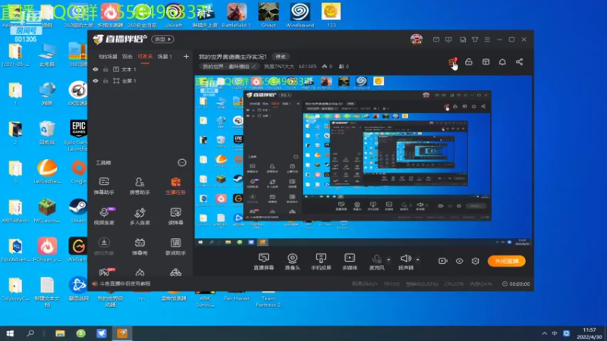Image resolution: width=607 pixels, height=341 pixels.
Task: Add a 直播屏幕 screen capture source
Action: tap(263, 261)
